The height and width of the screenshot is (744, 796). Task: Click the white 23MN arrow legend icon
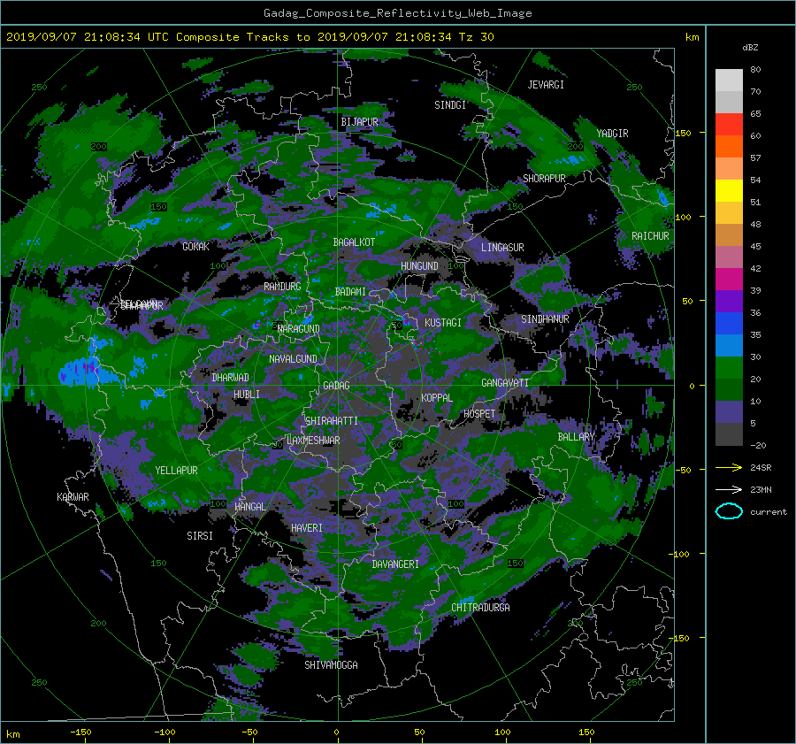[729, 489]
